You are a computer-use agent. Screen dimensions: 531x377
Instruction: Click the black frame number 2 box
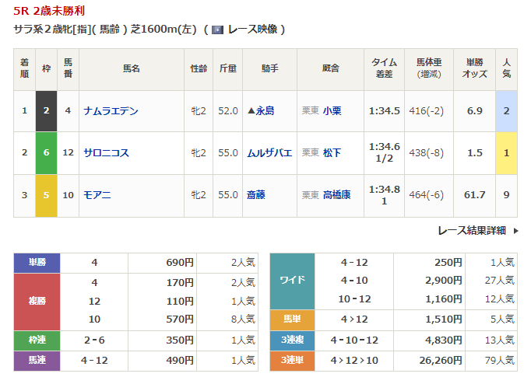coord(46,111)
